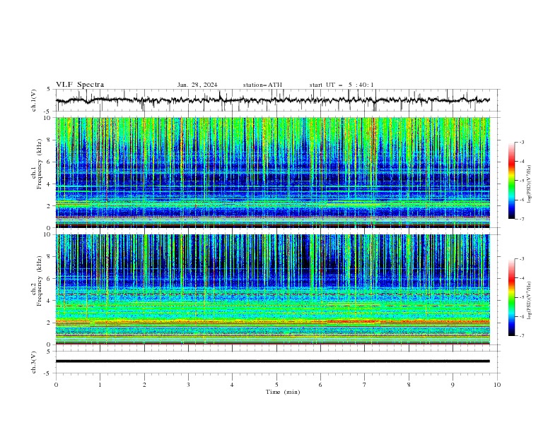Click time axis tick label '3'
Image resolution: width=560 pixels, height=432 pixels.
click(x=188, y=385)
